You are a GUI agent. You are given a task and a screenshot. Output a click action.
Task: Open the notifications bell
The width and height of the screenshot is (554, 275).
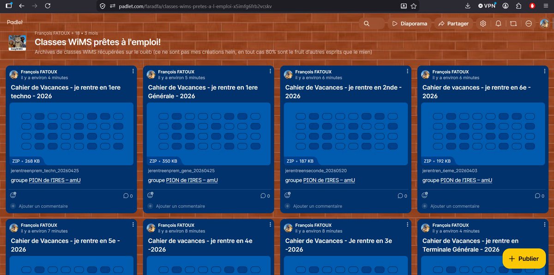tap(498, 24)
